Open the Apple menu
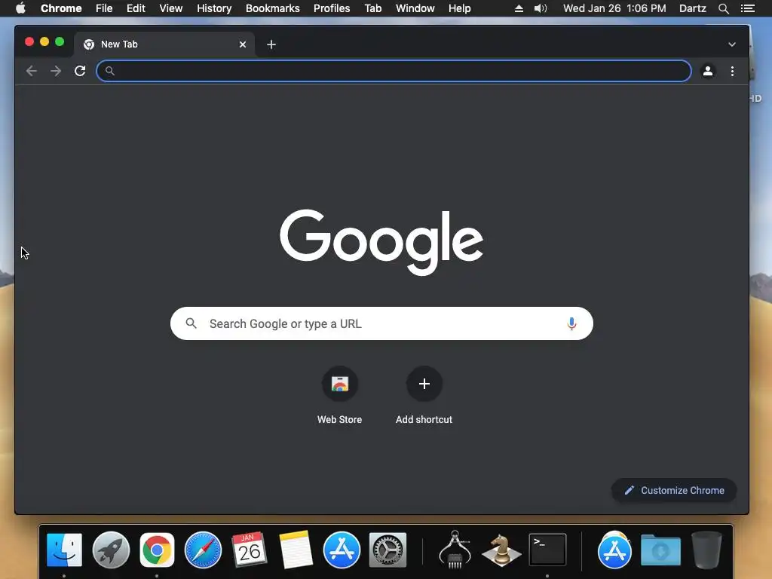Image resolution: width=772 pixels, height=579 pixels. (20, 8)
